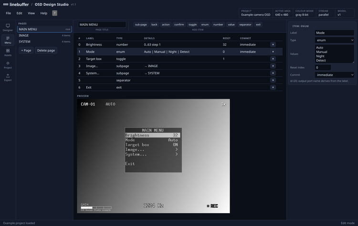Edit the MAIN MENU page title field

102,25
